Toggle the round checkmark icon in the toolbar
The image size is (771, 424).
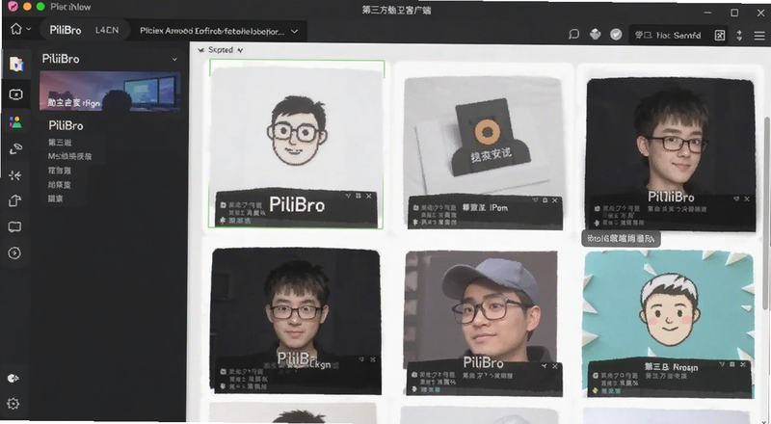616,35
